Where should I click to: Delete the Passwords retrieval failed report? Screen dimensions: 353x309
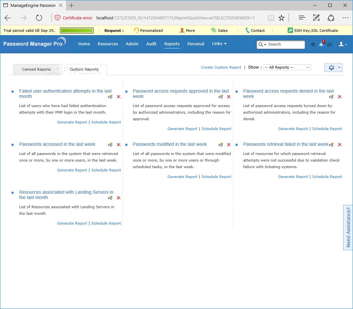pos(340,145)
